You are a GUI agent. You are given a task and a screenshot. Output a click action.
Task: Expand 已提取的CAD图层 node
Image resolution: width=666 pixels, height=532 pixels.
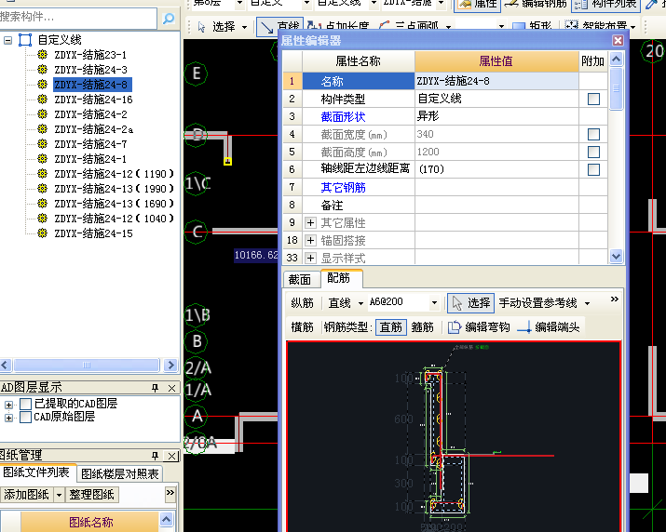8,405
